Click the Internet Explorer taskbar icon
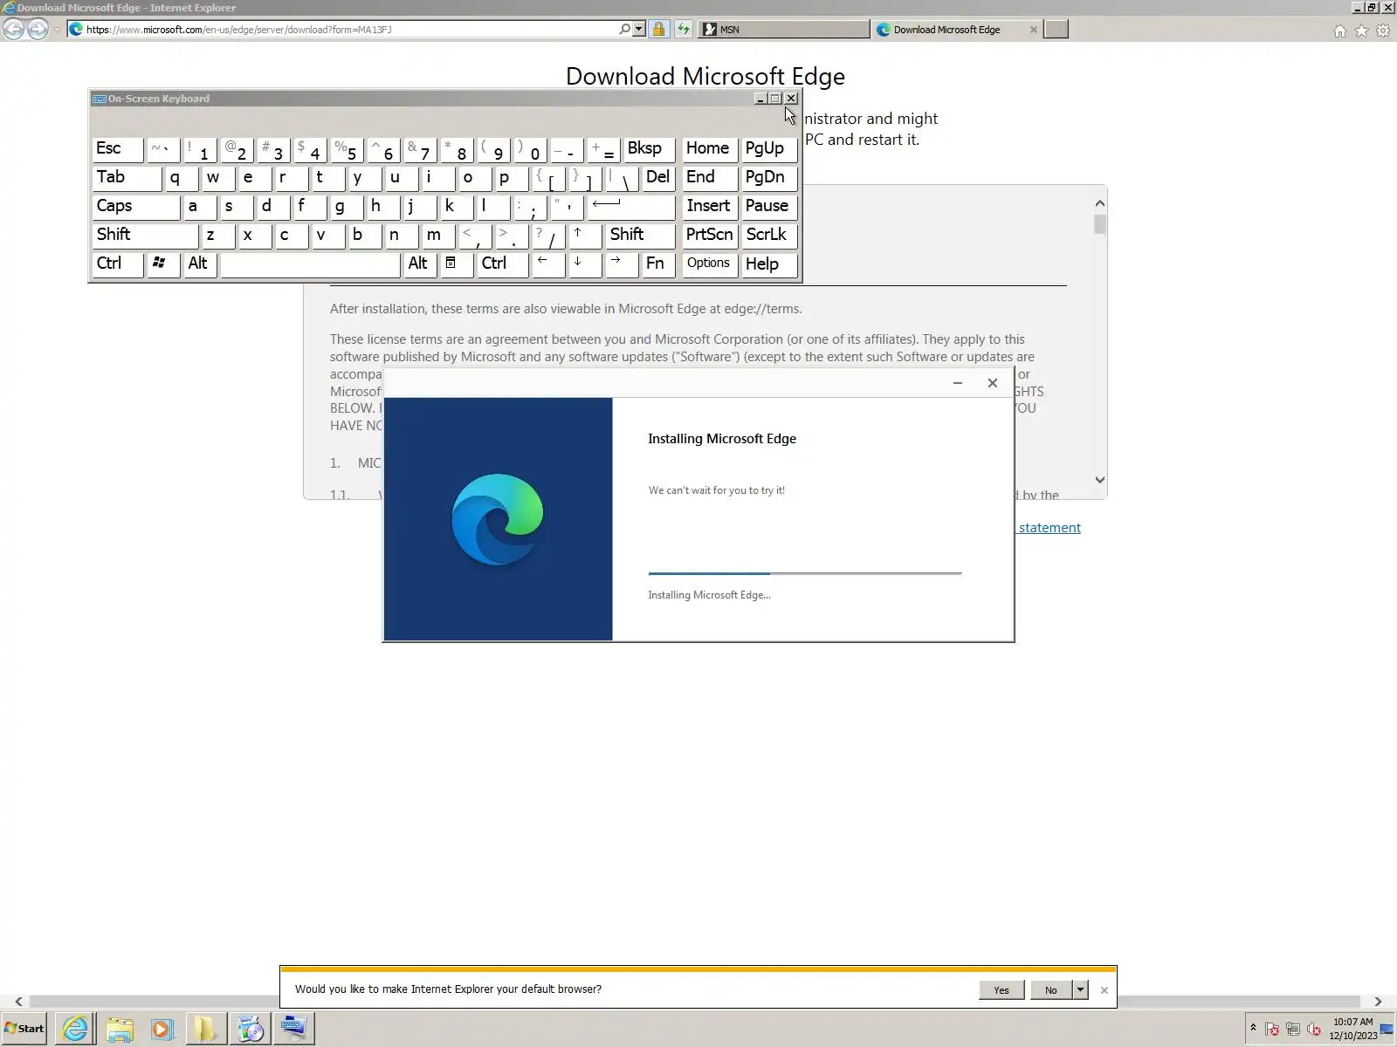 point(76,1029)
